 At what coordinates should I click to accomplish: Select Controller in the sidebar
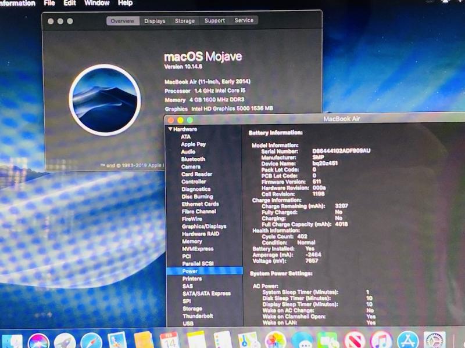pyautogui.click(x=194, y=182)
